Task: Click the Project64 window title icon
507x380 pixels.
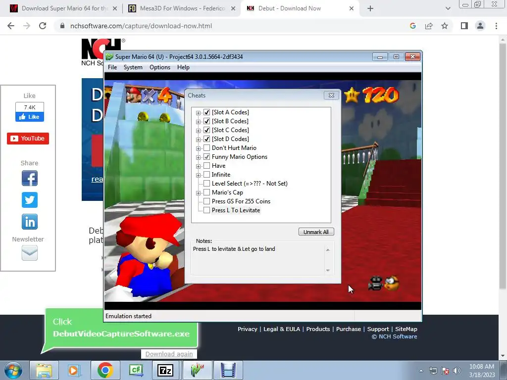Action: [109, 57]
